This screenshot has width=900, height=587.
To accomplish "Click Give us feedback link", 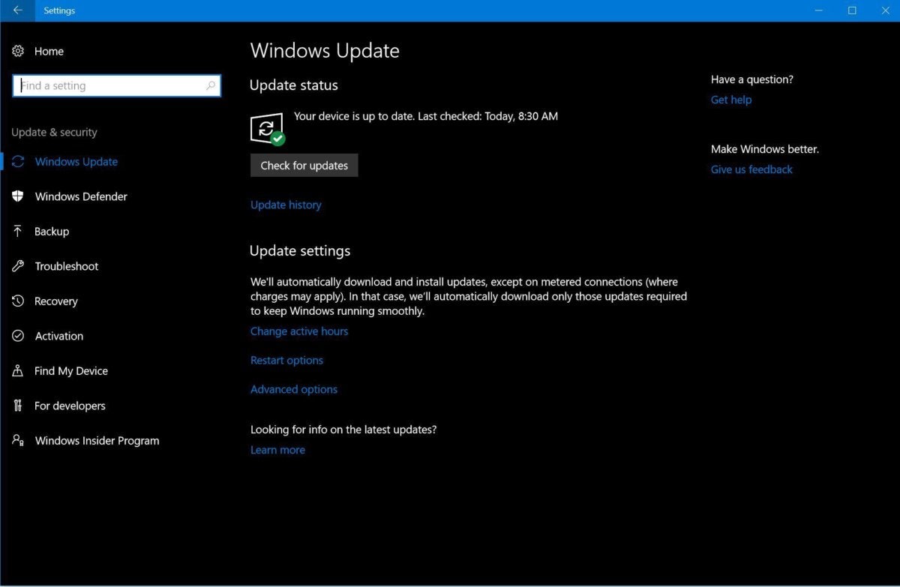I will tap(751, 169).
